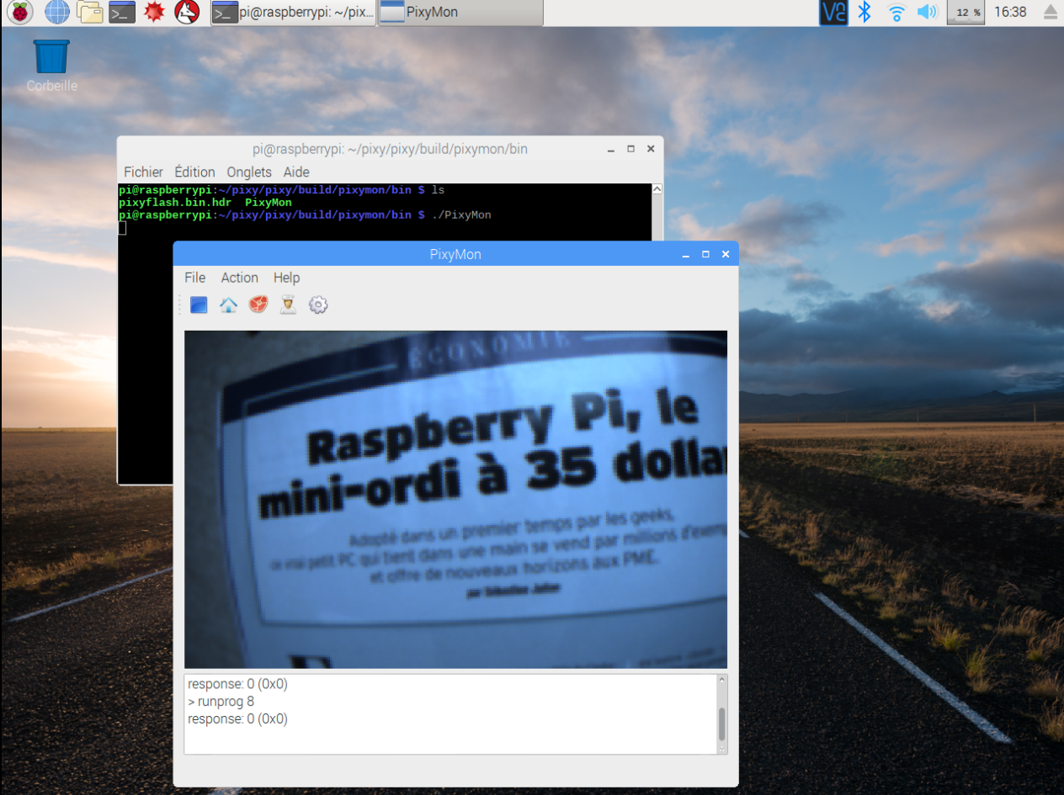Open the file manager folders icon
This screenshot has height=795, width=1064.
pyautogui.click(x=89, y=12)
